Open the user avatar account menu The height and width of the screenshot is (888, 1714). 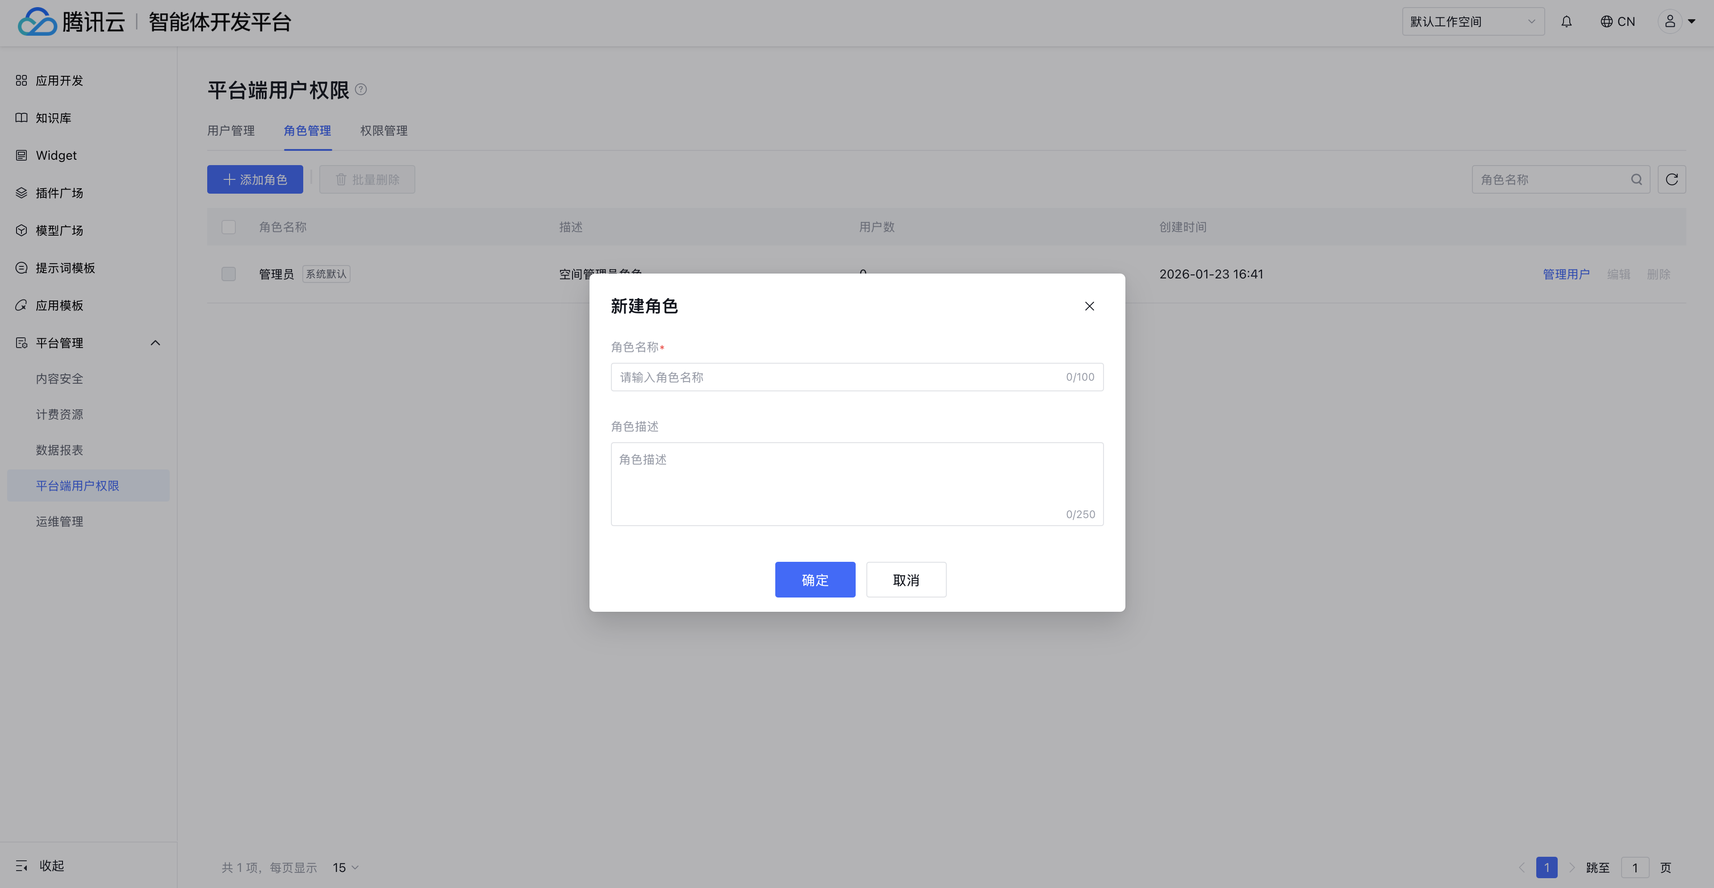(x=1676, y=22)
